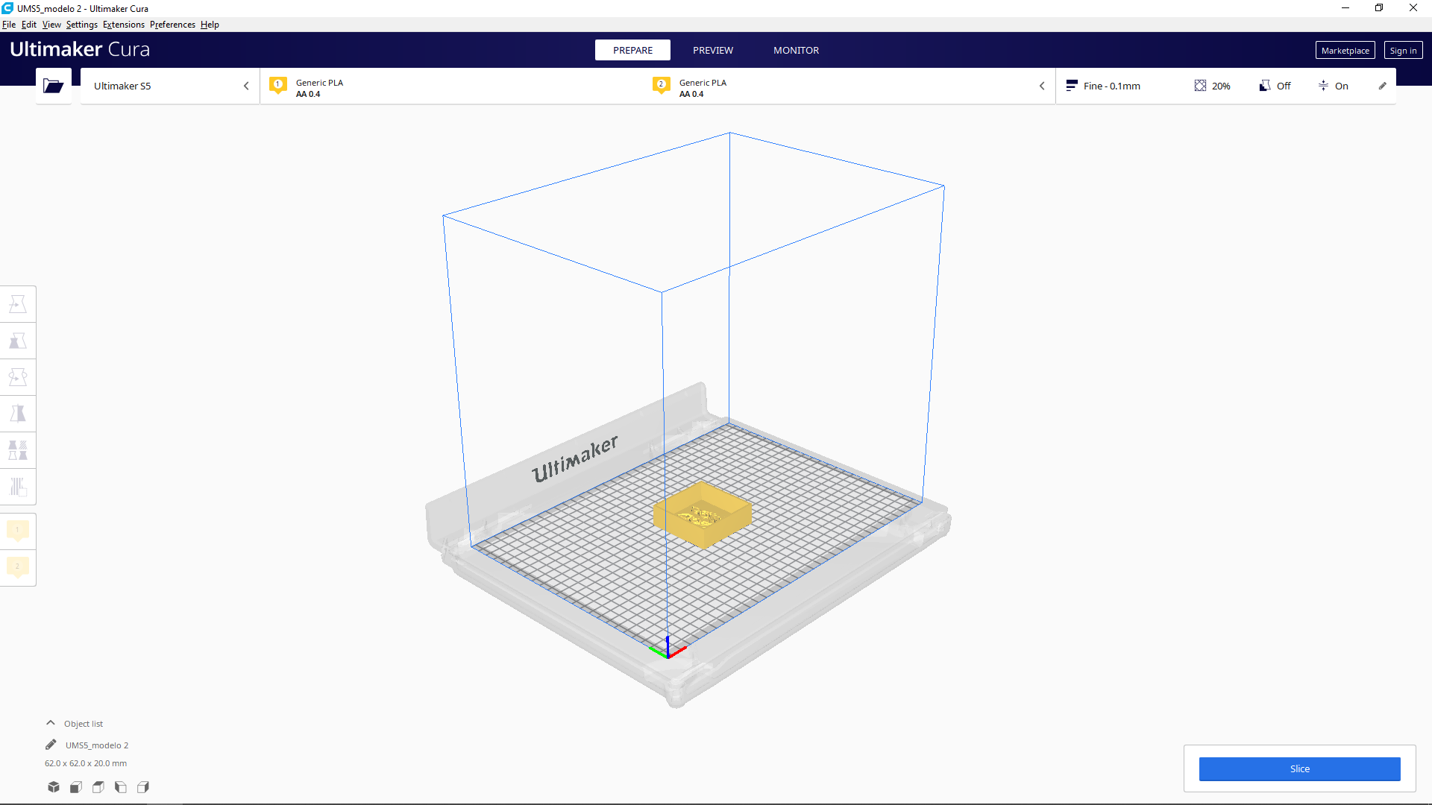Click the Object list label
Viewport: 1432px width, 805px height.
[x=84, y=724]
